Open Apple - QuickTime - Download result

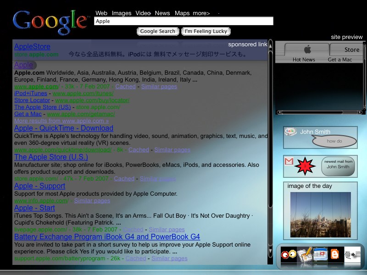pyautogui.click(x=64, y=128)
